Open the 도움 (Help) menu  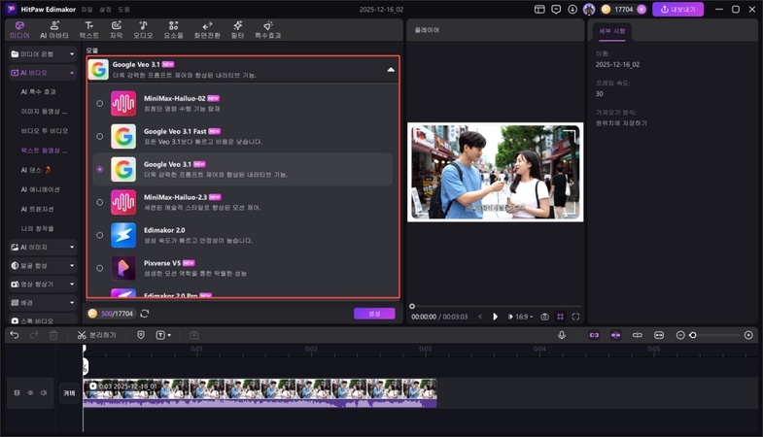pyautogui.click(x=123, y=10)
